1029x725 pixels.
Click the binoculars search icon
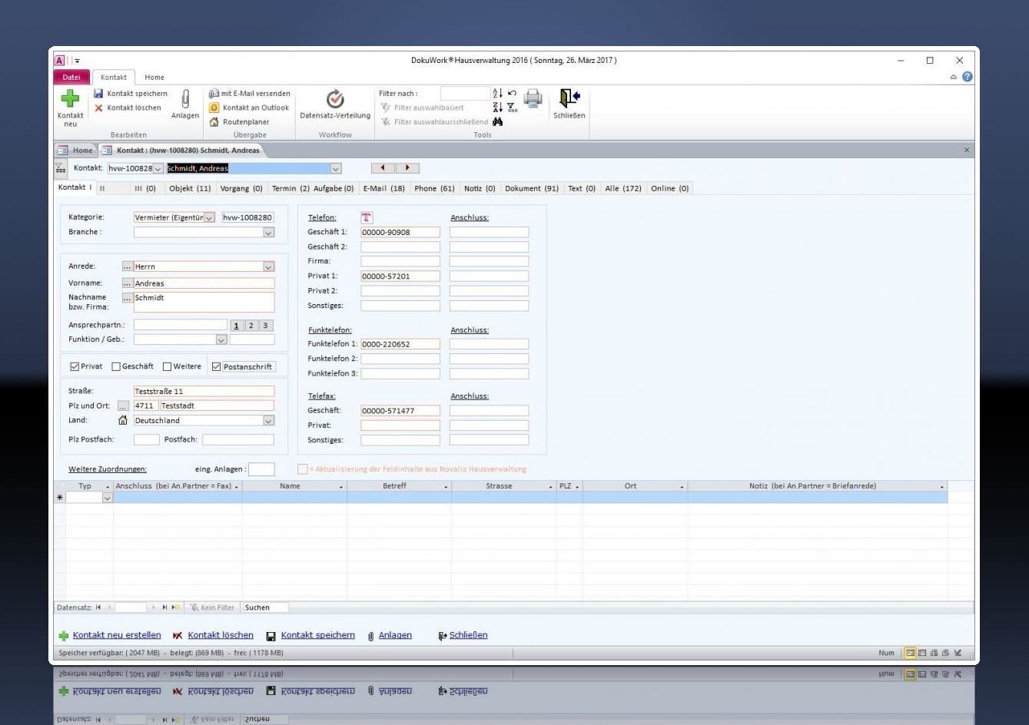pyautogui.click(x=498, y=122)
